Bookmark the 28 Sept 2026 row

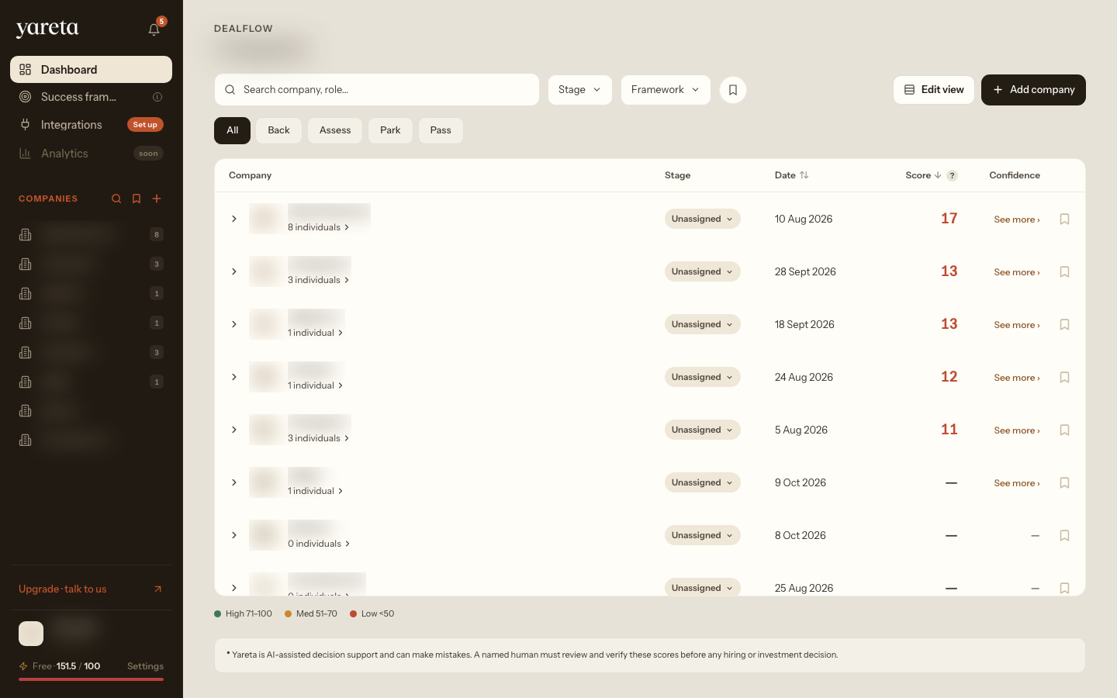pyautogui.click(x=1064, y=272)
